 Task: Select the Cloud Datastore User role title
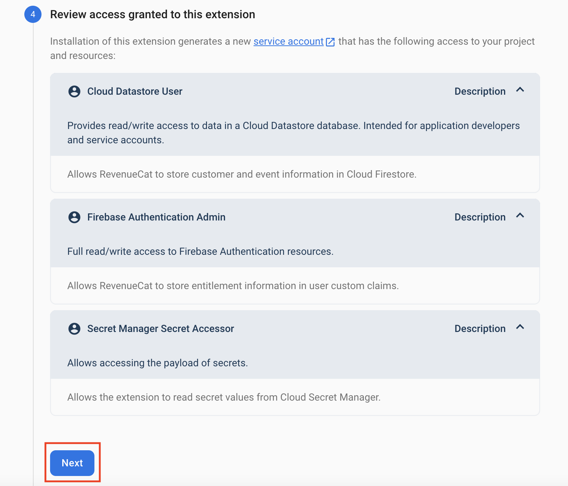[x=135, y=91]
